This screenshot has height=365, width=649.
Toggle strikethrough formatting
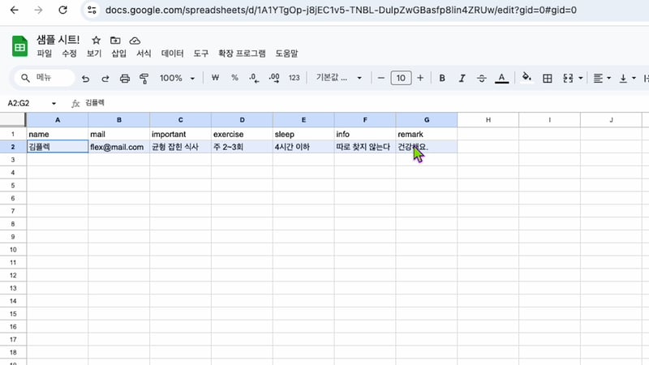[481, 78]
